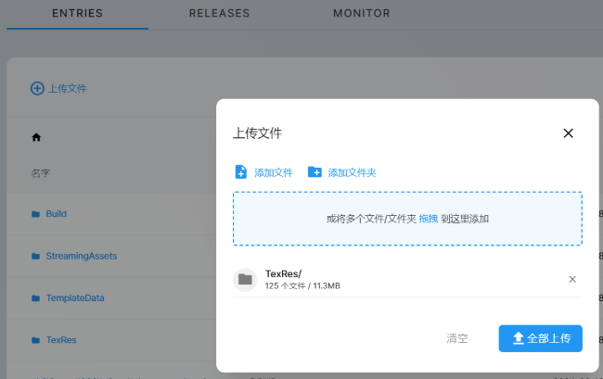Click the 添加文件夹 link text
The height and width of the screenshot is (379, 603).
pyautogui.click(x=352, y=172)
